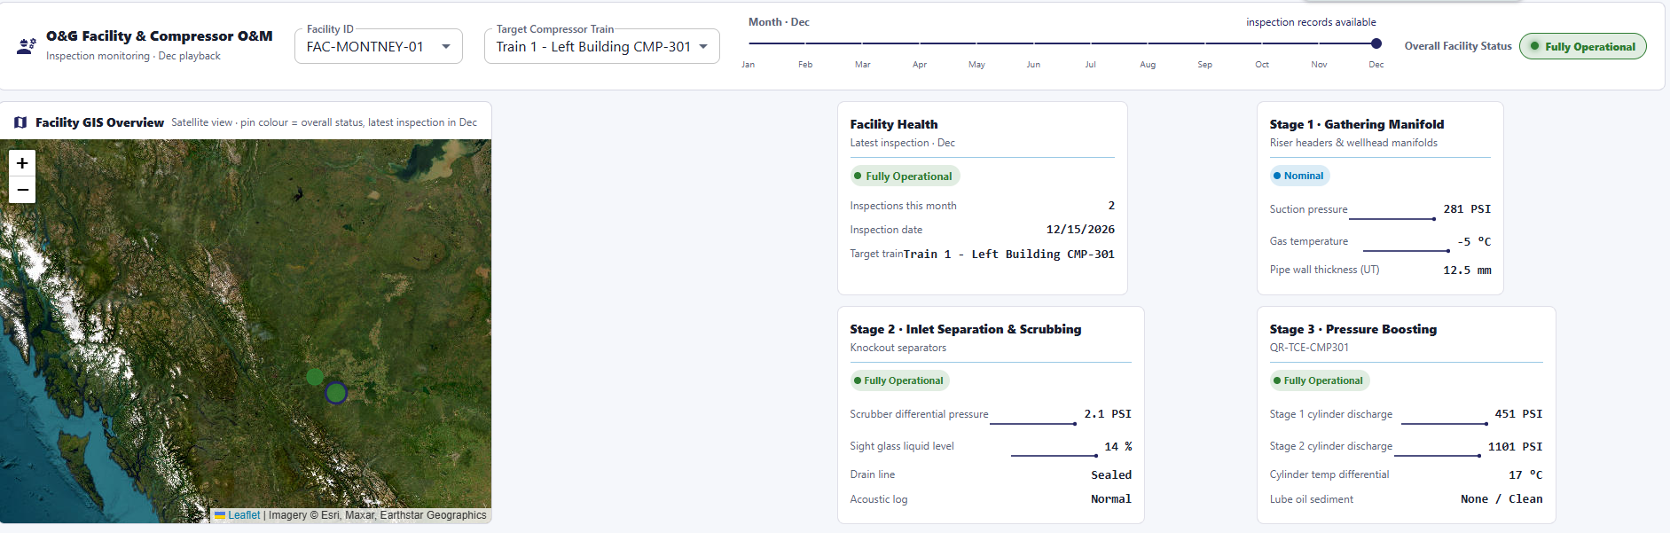Click the lube oil sediment None / Clean
This screenshot has width=1670, height=533.
[x=1501, y=499]
